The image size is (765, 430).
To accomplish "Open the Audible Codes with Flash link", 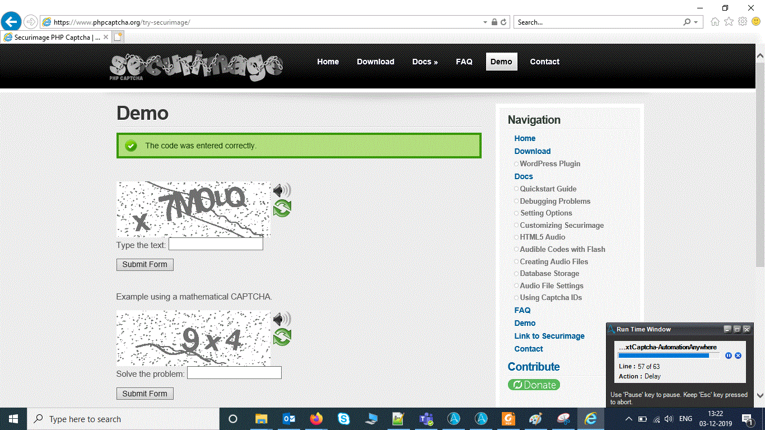I will [x=562, y=249].
